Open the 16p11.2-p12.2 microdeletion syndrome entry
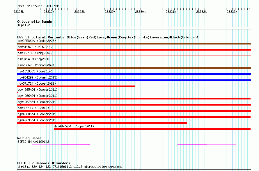Image resolution: width=259 pixels, height=171 pixels. click(70, 167)
